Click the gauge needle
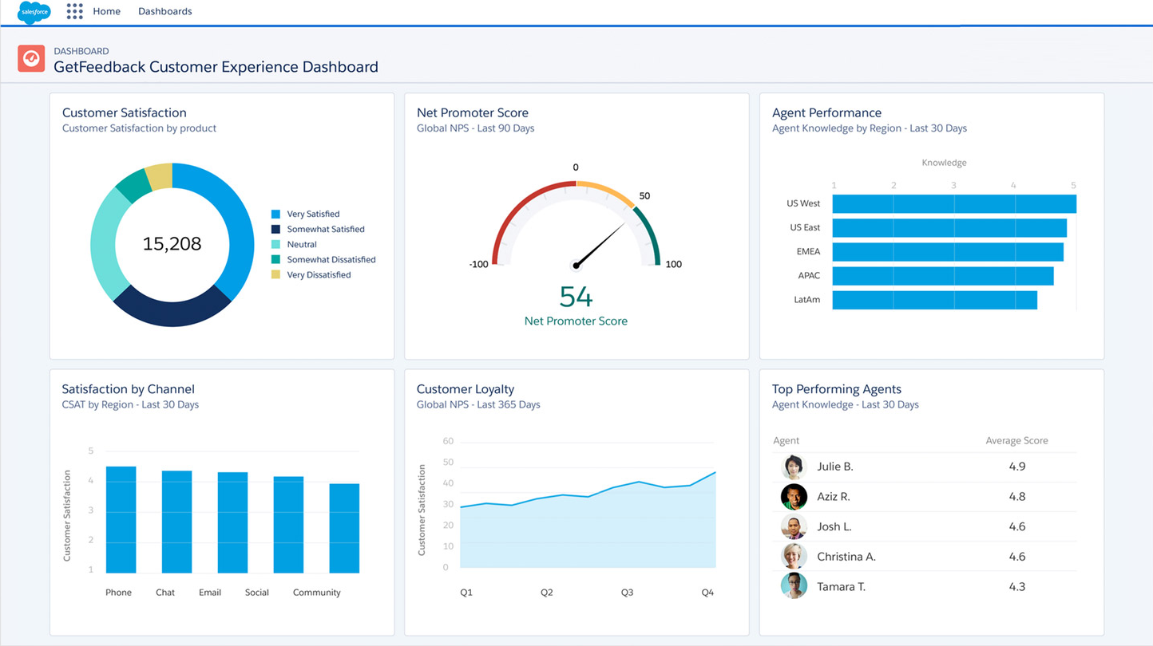1153x646 pixels. [600, 245]
